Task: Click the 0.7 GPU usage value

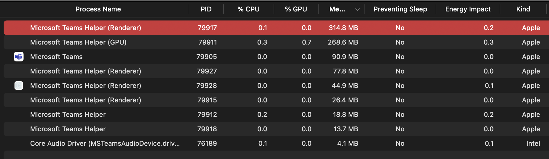Action: (307, 42)
